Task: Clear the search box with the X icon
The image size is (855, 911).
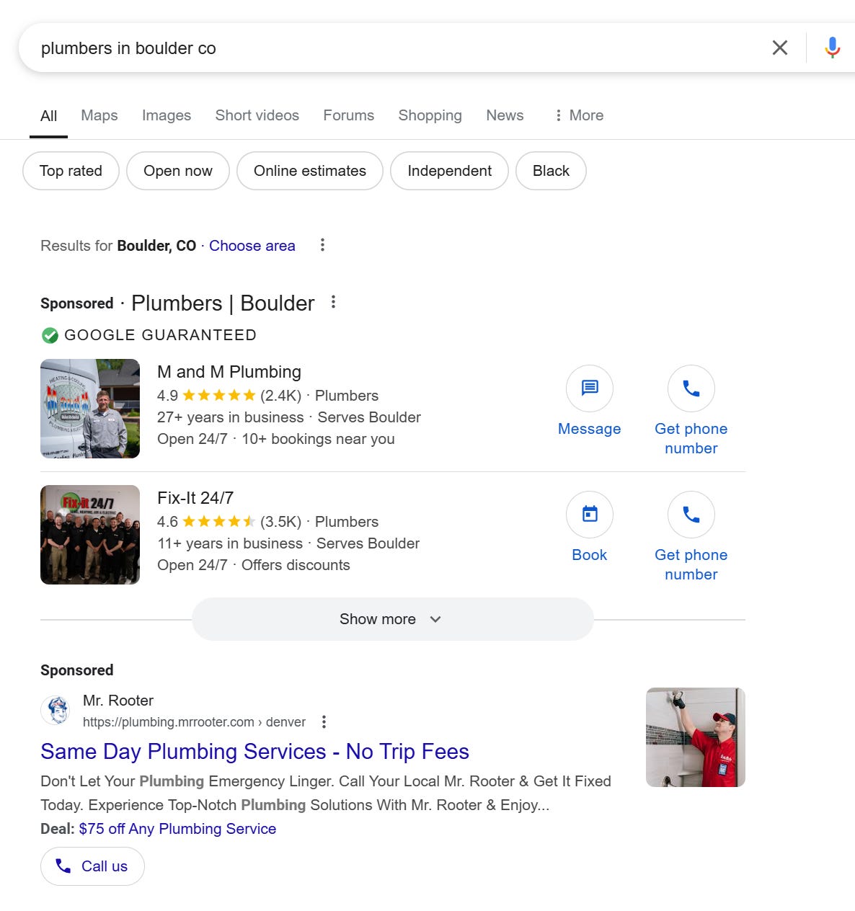Action: pyautogui.click(x=779, y=48)
